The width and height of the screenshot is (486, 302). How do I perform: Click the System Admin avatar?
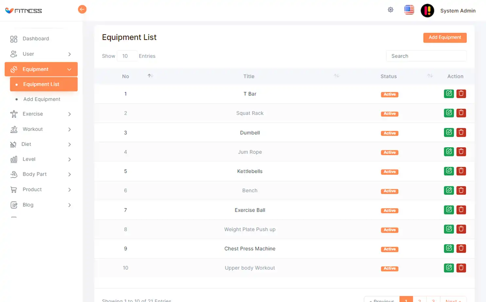[427, 10]
